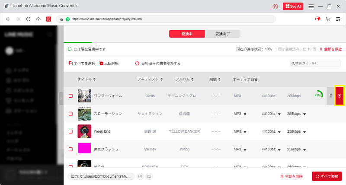The width and height of the screenshot is (346, 185).
Task: Click the red service switch icon
Action: (x=48, y=19)
